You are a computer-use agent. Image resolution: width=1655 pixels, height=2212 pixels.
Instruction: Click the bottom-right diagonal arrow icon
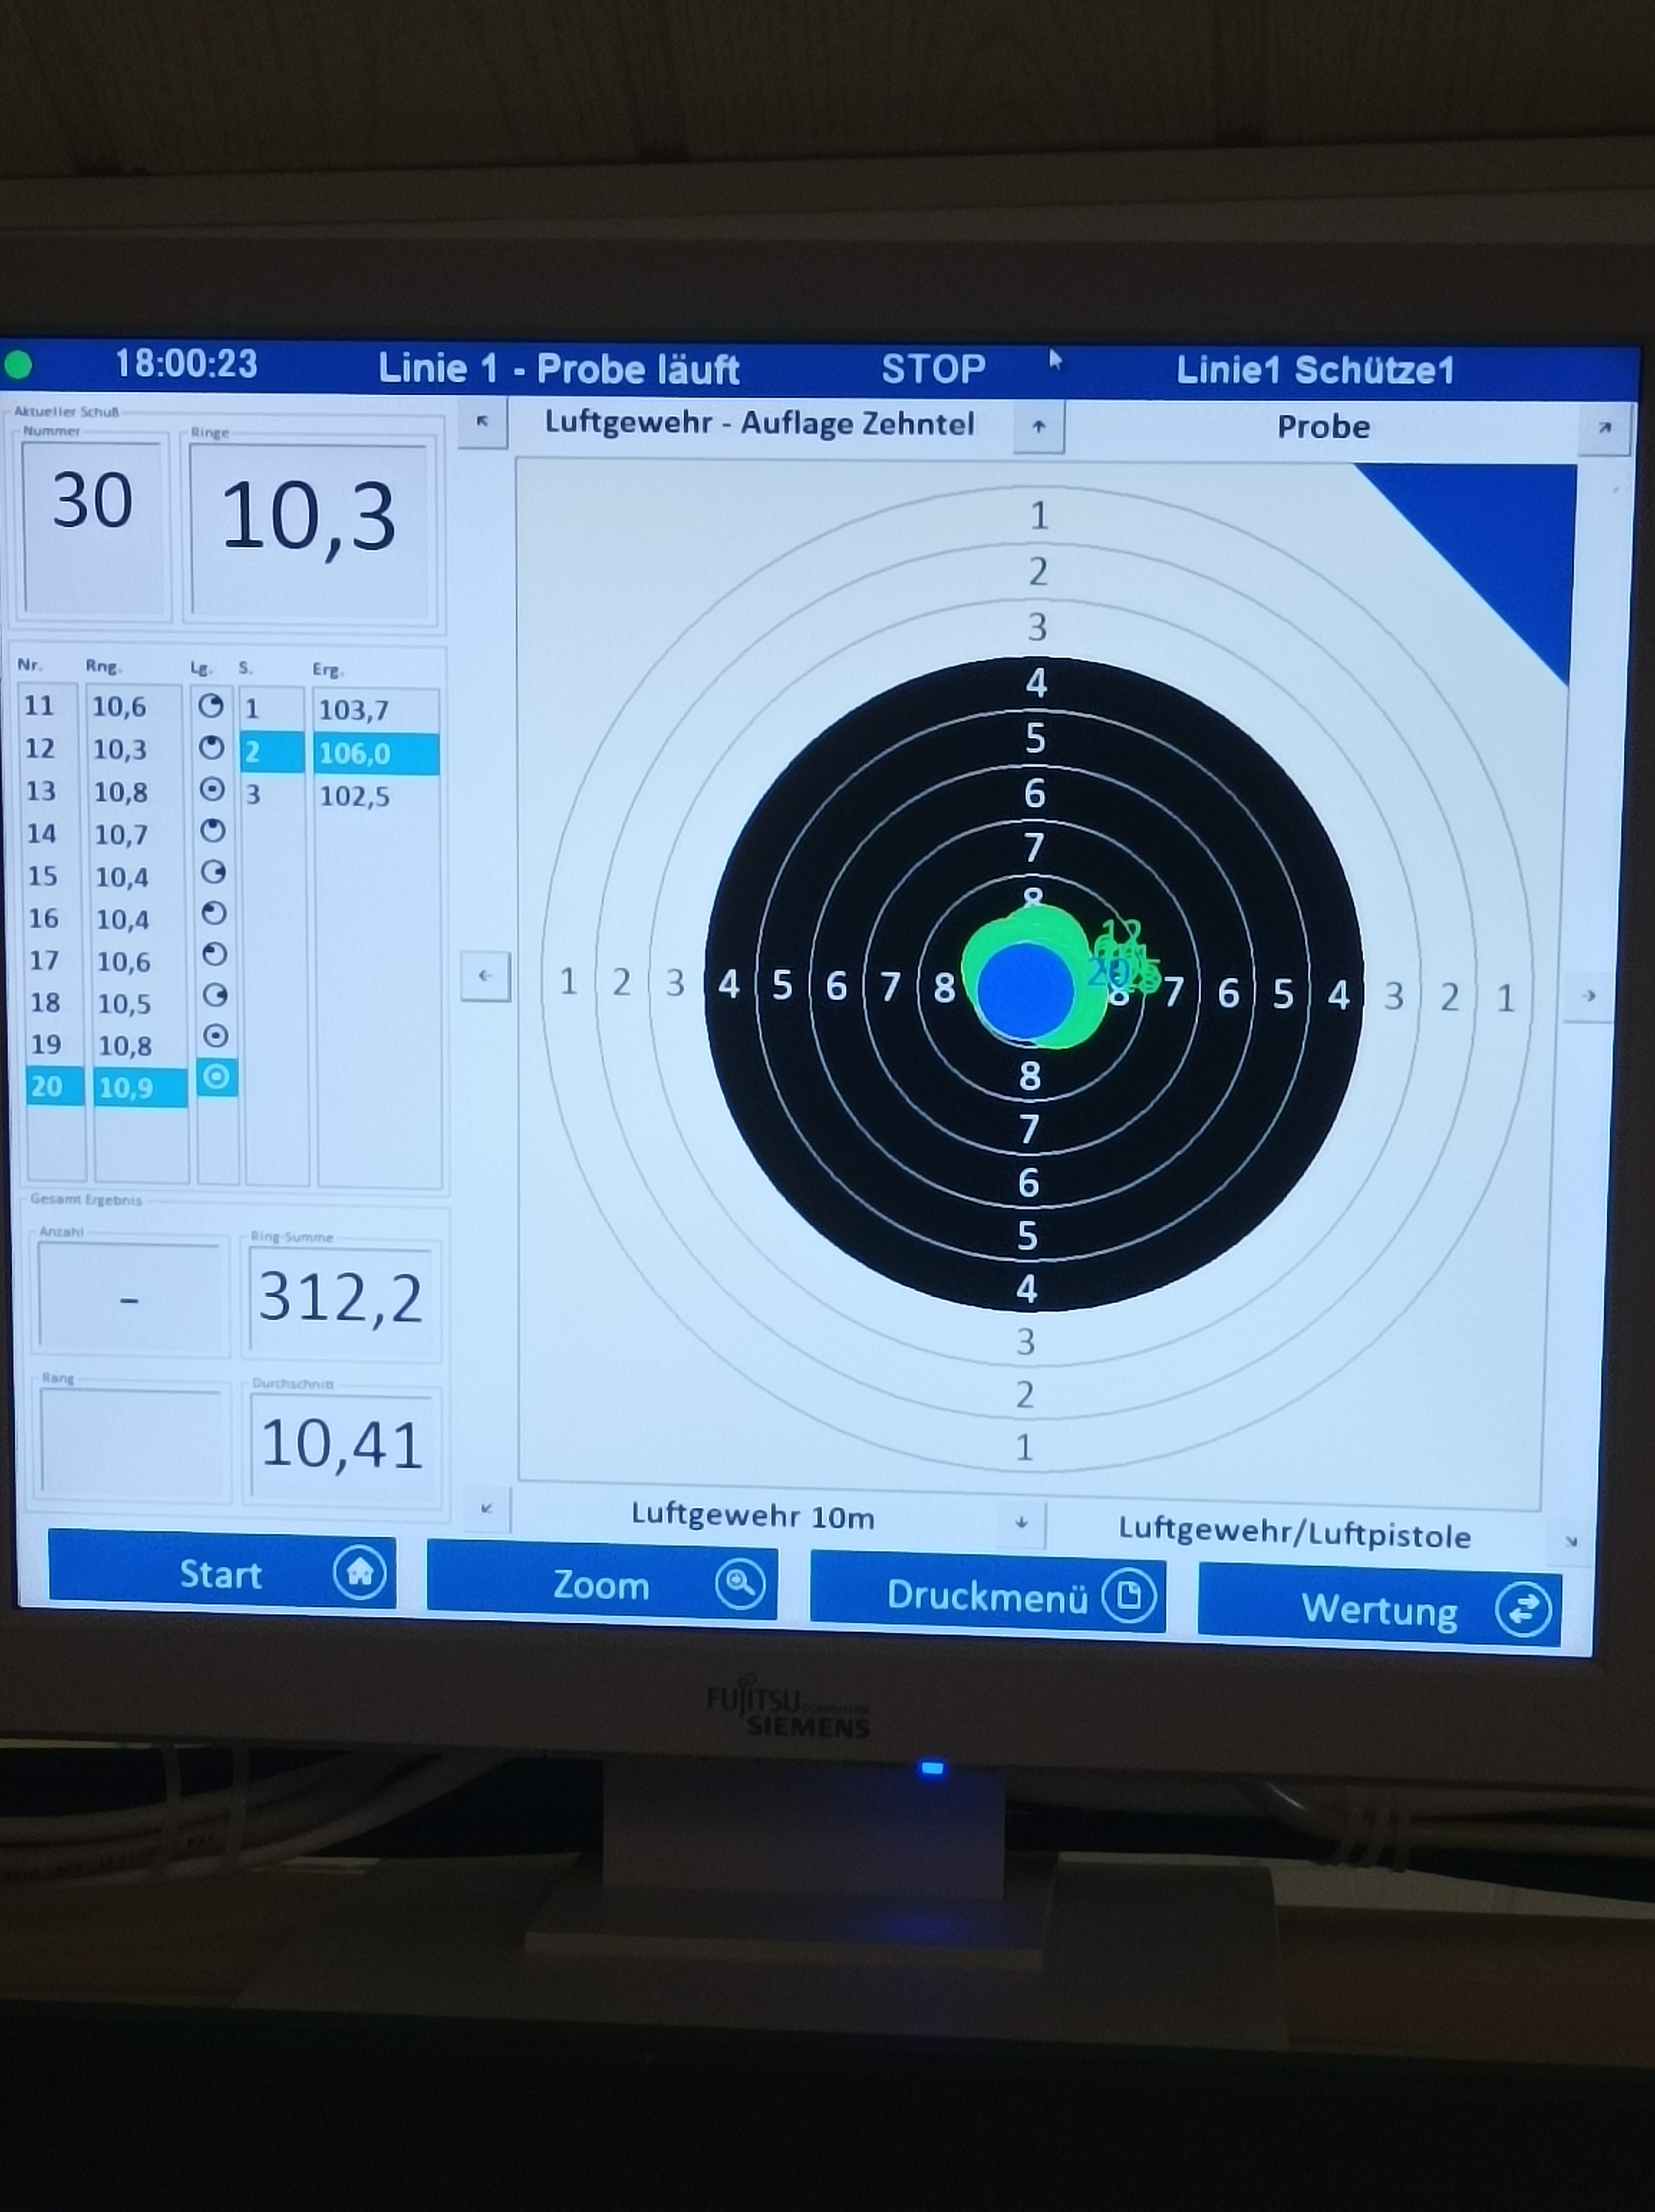pos(1570,1542)
